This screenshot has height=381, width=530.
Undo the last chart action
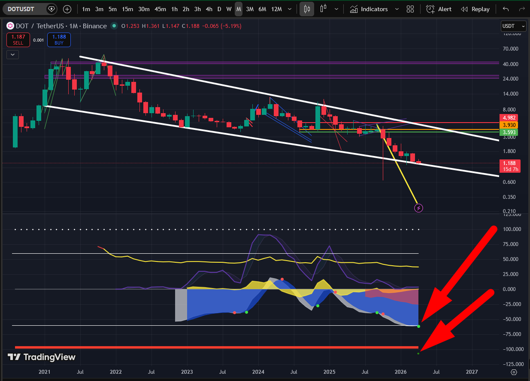point(506,9)
